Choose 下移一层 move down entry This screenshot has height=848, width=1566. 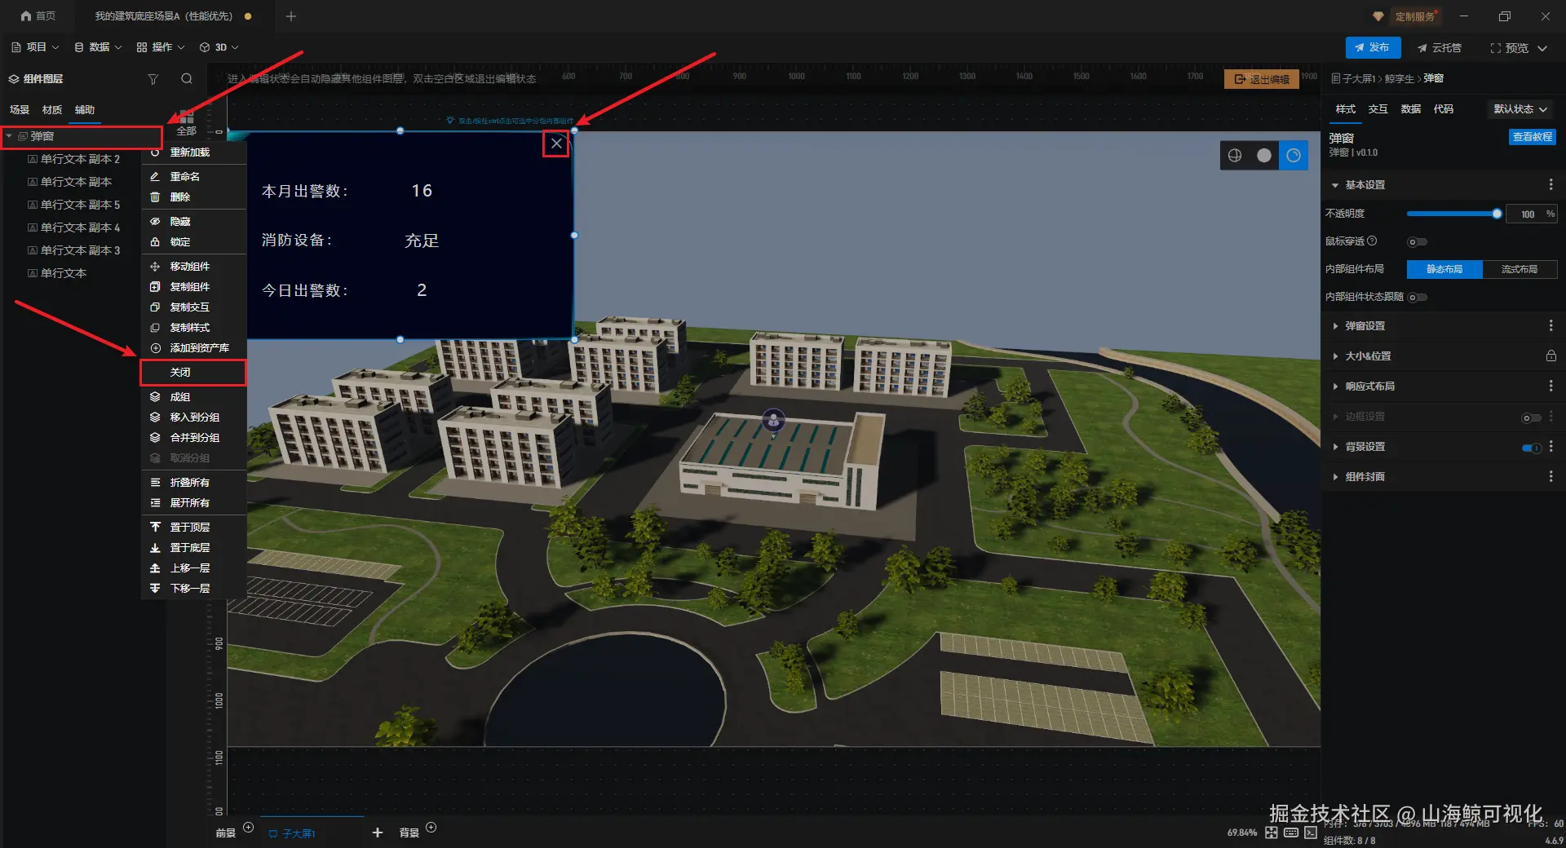pyautogui.click(x=194, y=589)
